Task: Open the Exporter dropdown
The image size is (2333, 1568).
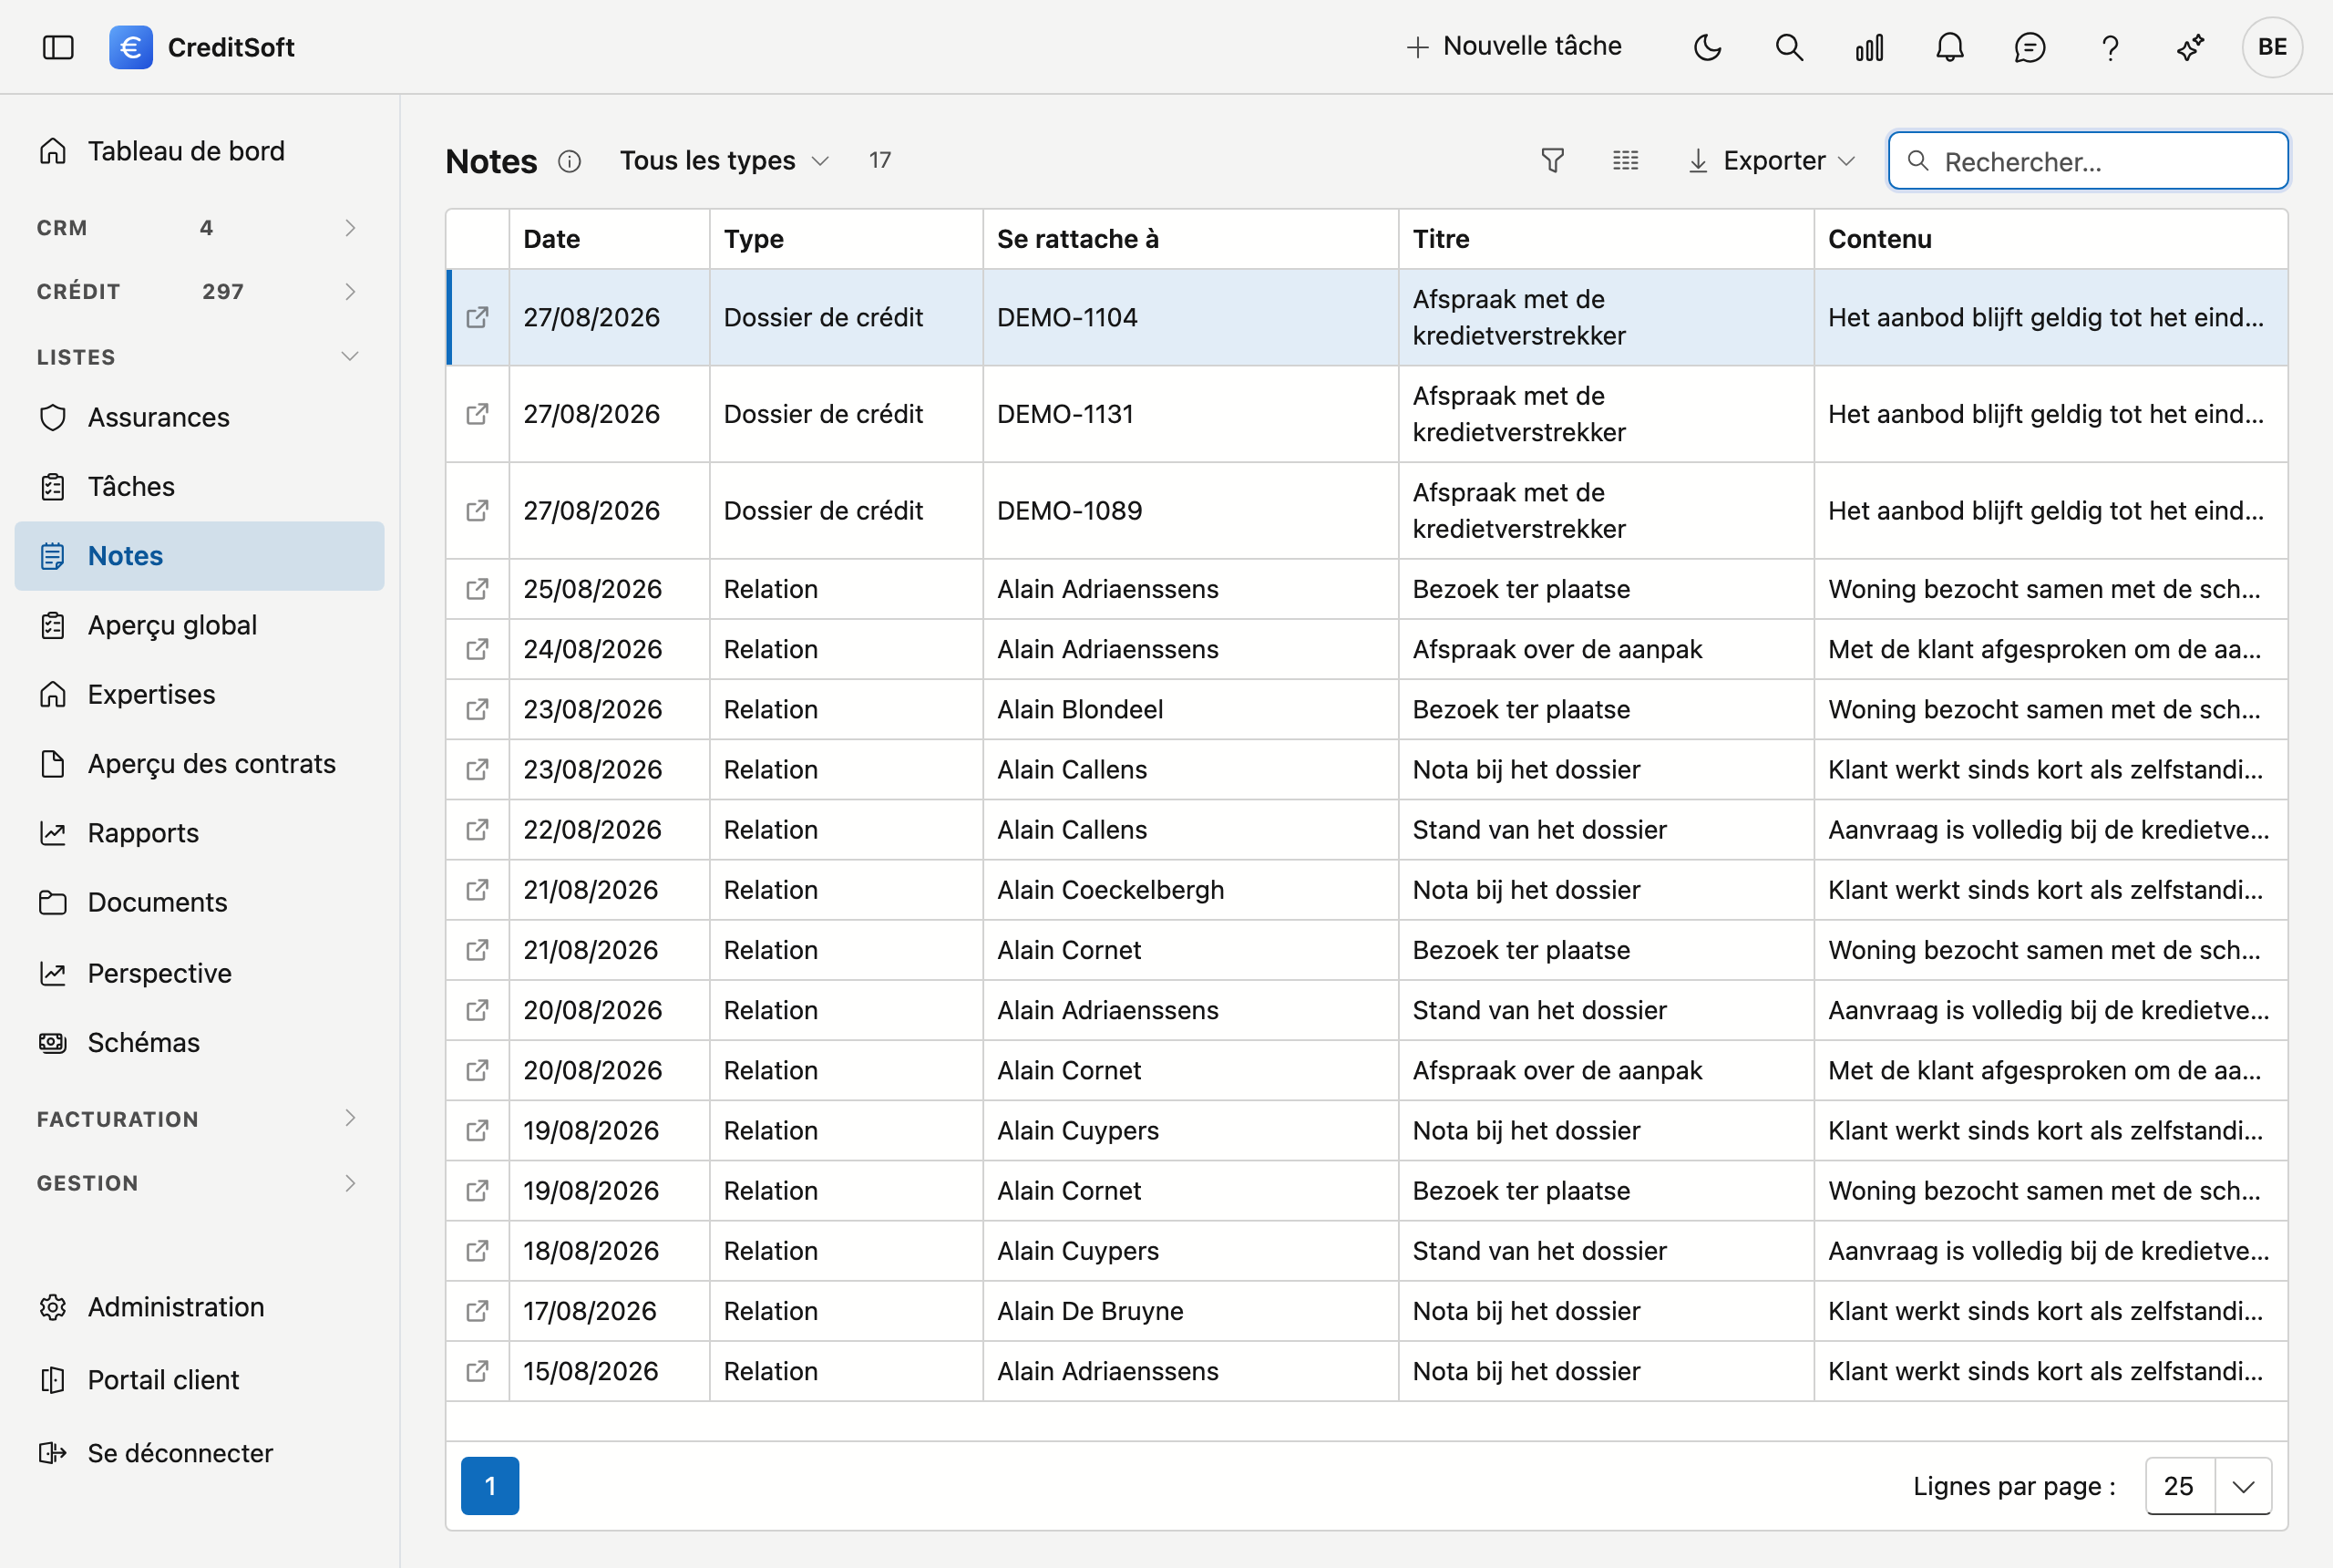Action: [x=1772, y=161]
